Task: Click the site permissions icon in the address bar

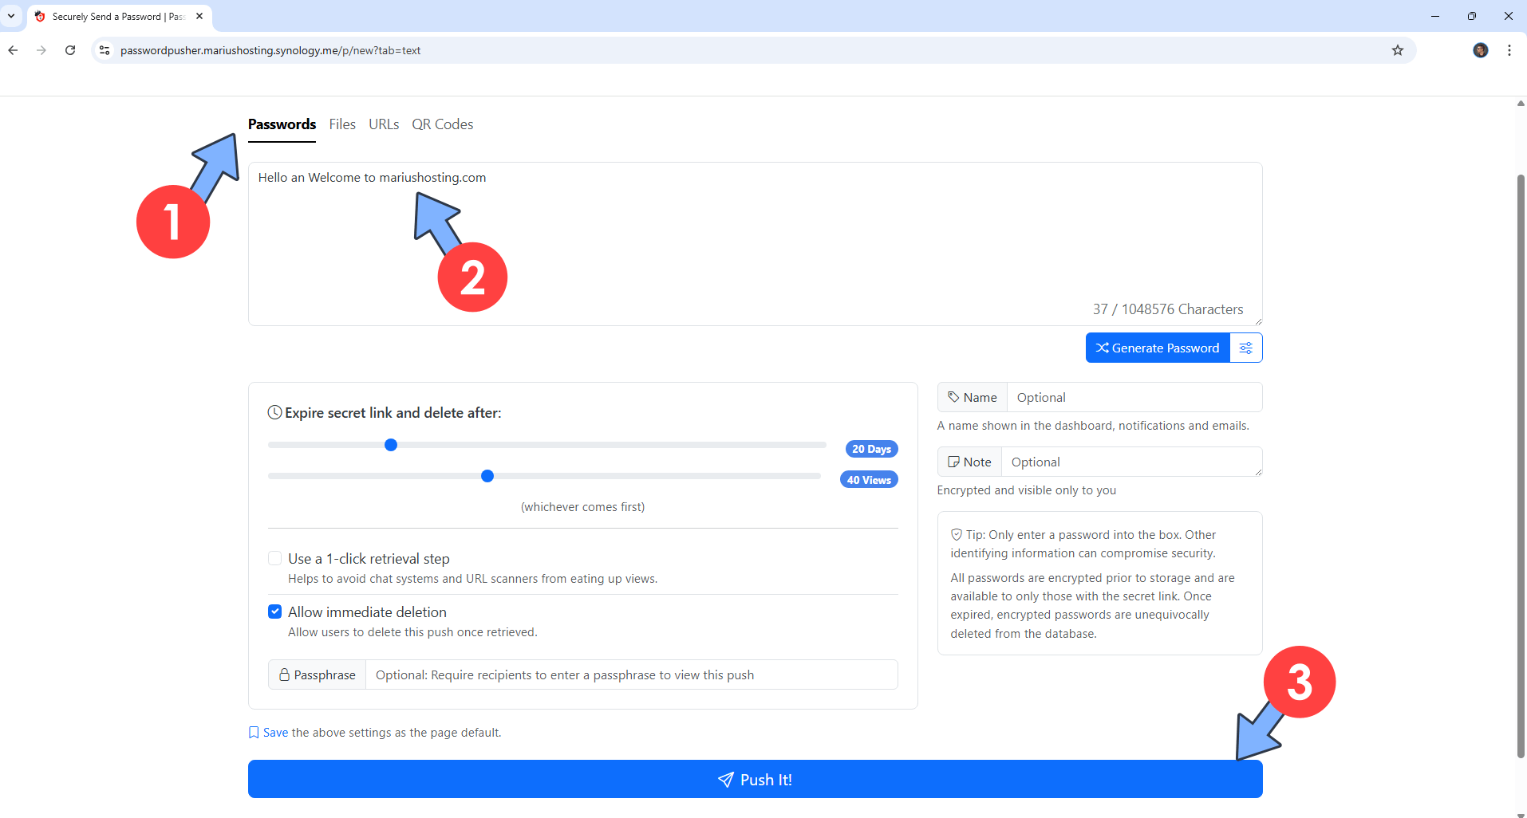Action: tap(104, 49)
